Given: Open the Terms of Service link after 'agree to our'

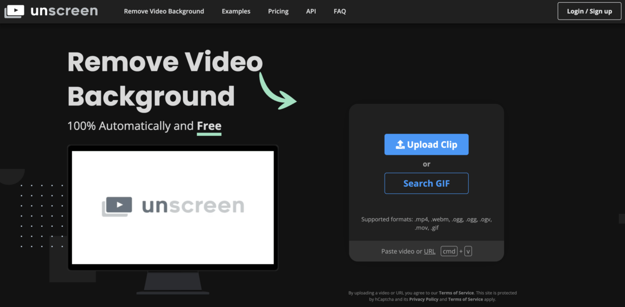Looking at the screenshot, I should click(x=456, y=293).
